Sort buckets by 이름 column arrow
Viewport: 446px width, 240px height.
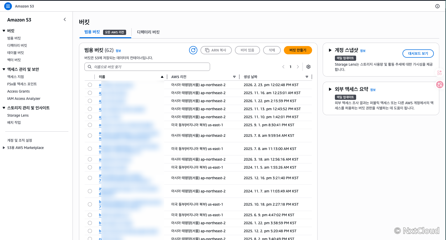pos(162,77)
